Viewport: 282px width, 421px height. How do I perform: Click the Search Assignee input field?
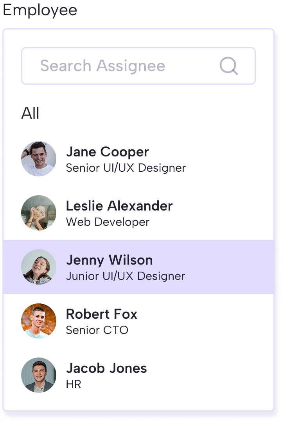(x=117, y=66)
